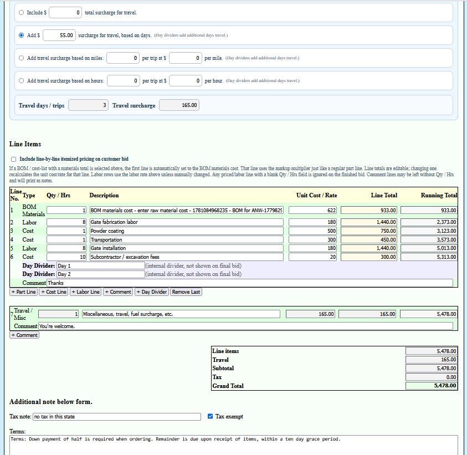This screenshot has height=455, width=467.
Task: Select travel surcharge based on miles radio
Action: tap(21, 58)
